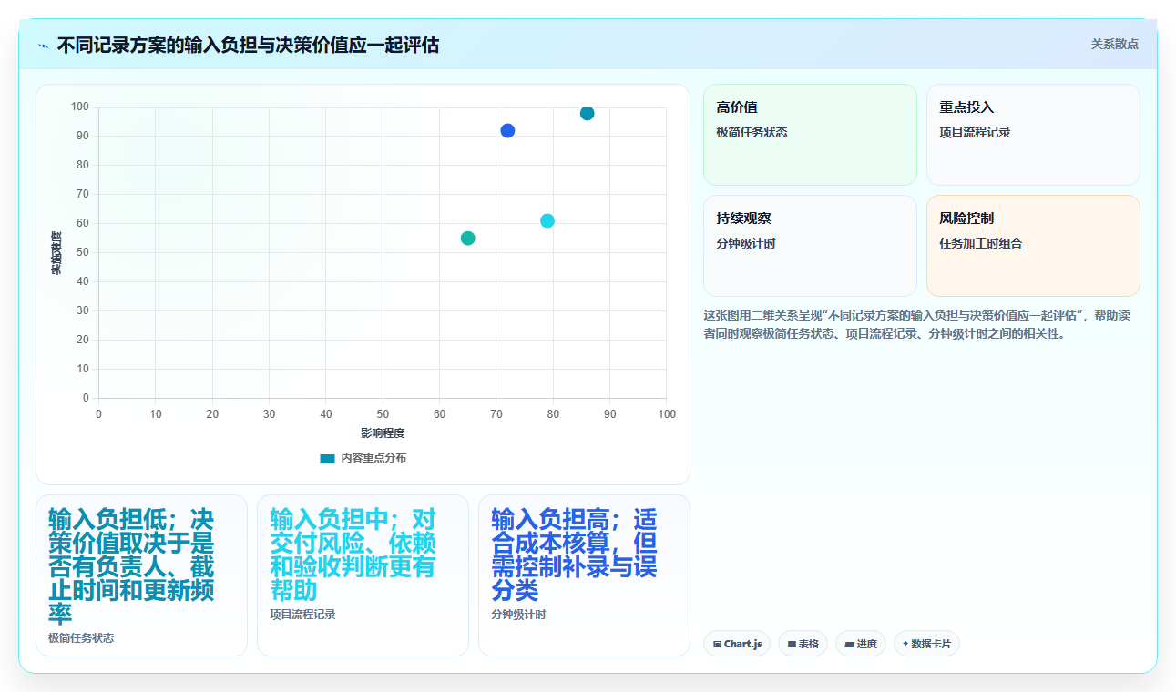This screenshot has width=1176, height=692.
Task: Select the 风险控制 quadrant card
Action: coord(1033,246)
